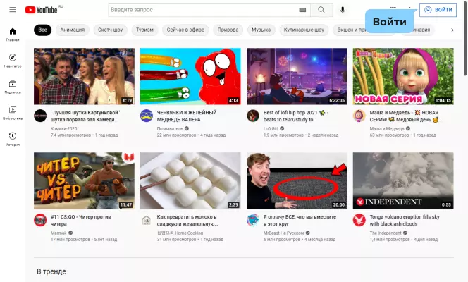This screenshot has height=282, width=468.
Task: Open title Tonga volcano eruption fills sky
Action: pyautogui.click(x=405, y=221)
